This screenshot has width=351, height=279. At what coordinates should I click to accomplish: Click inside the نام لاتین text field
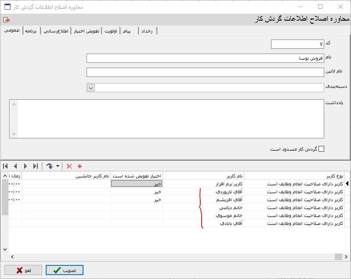205,72
